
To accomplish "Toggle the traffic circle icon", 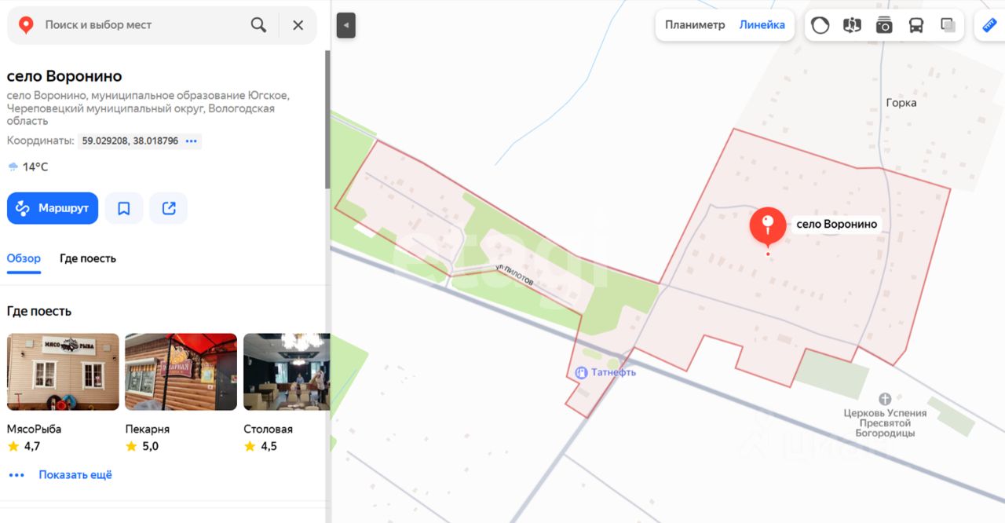I will click(820, 25).
